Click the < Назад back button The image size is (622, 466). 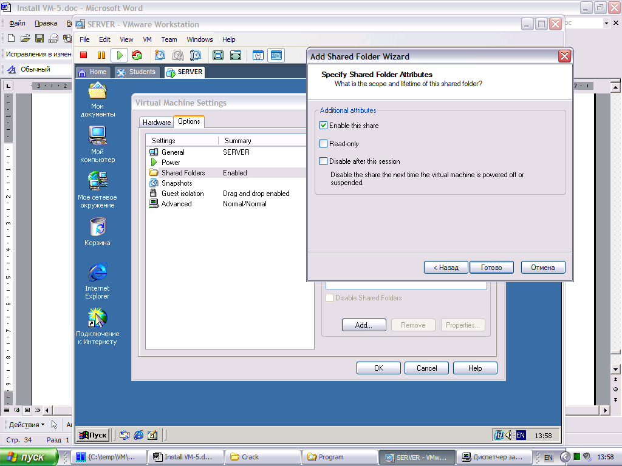(446, 268)
